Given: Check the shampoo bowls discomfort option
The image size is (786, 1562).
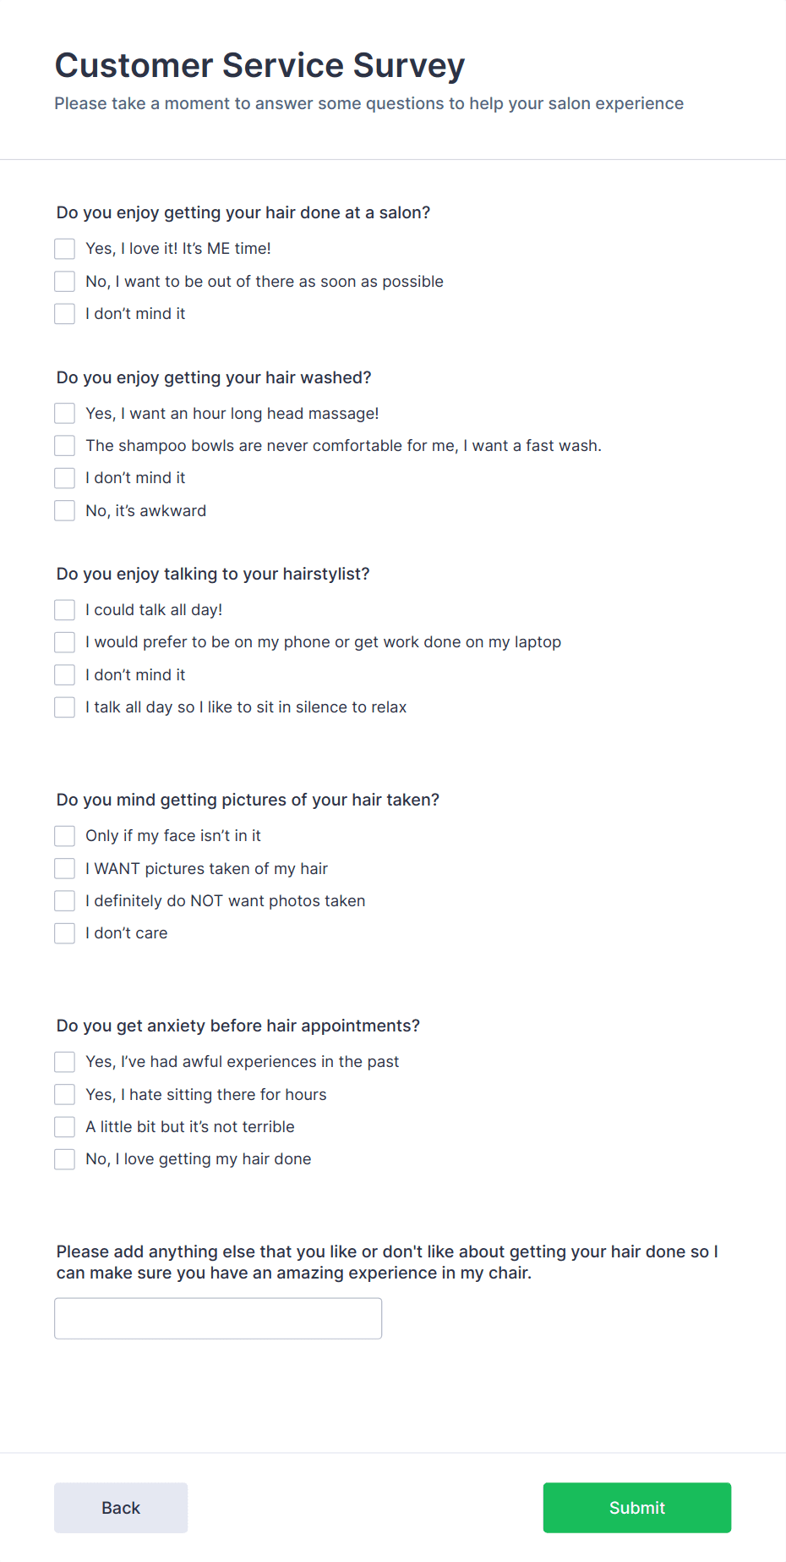Looking at the screenshot, I should point(64,445).
